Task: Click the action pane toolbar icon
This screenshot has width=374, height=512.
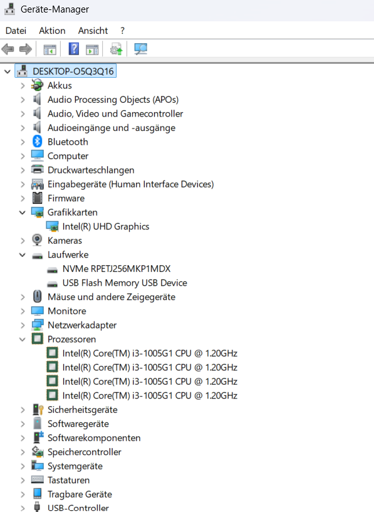Action: [92, 50]
